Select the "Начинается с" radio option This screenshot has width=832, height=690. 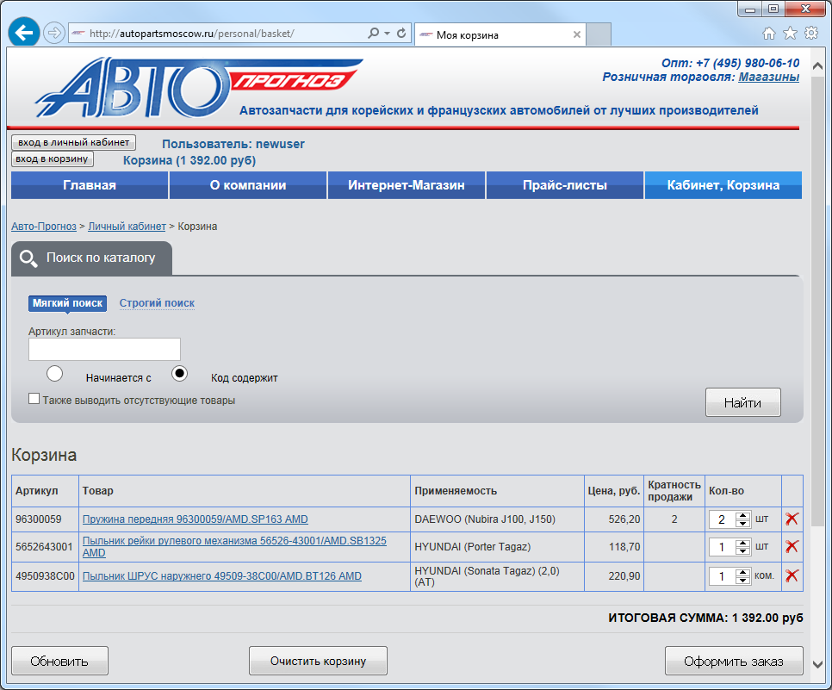[55, 374]
